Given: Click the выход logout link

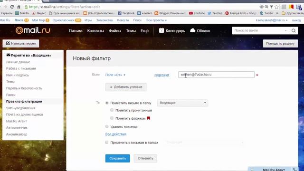Looking at the screenshot, I should pyautogui.click(x=296, y=20).
